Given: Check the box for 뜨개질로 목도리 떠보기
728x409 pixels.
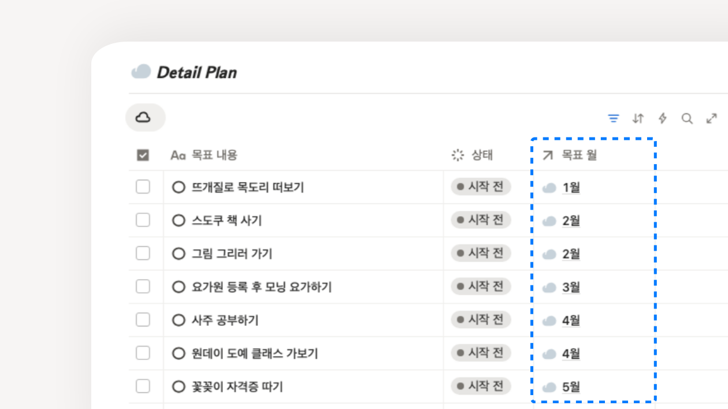Looking at the screenshot, I should 143,187.
